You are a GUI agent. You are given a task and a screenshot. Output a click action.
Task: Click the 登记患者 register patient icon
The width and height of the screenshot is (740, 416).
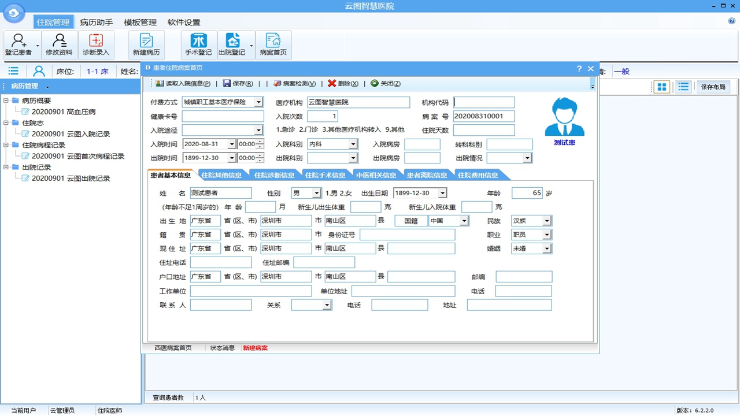tap(18, 44)
